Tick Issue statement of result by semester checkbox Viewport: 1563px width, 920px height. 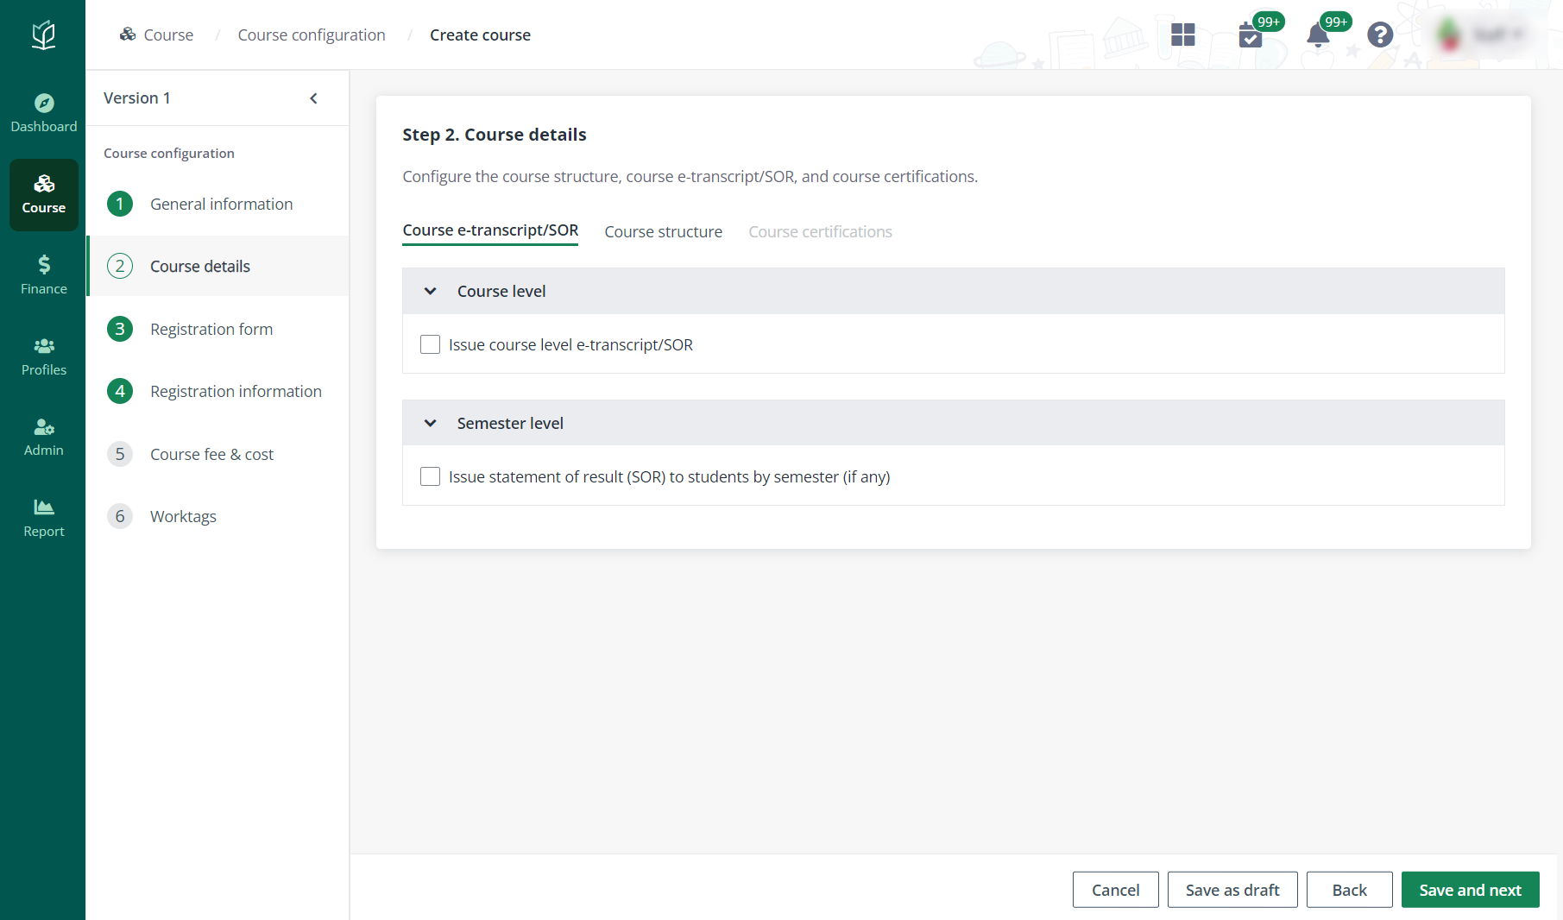[430, 476]
